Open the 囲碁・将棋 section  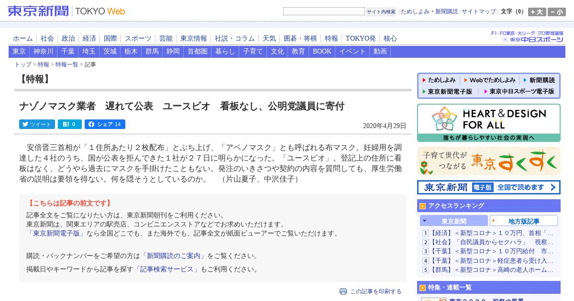point(300,38)
